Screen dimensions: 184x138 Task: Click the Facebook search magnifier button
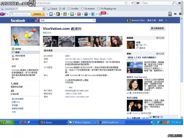pyautogui.click(x=94, y=20)
